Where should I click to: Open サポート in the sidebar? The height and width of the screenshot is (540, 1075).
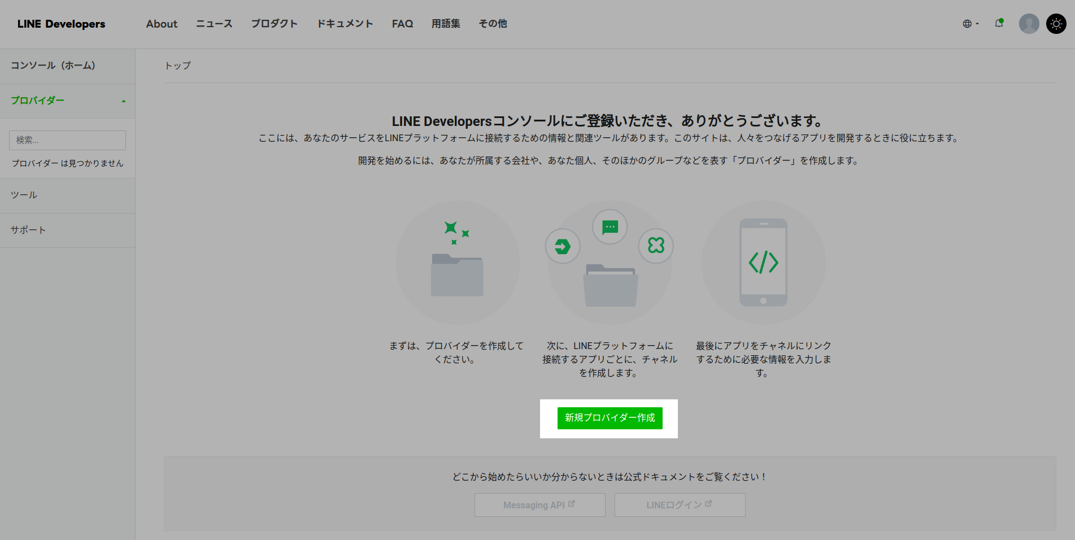point(67,230)
